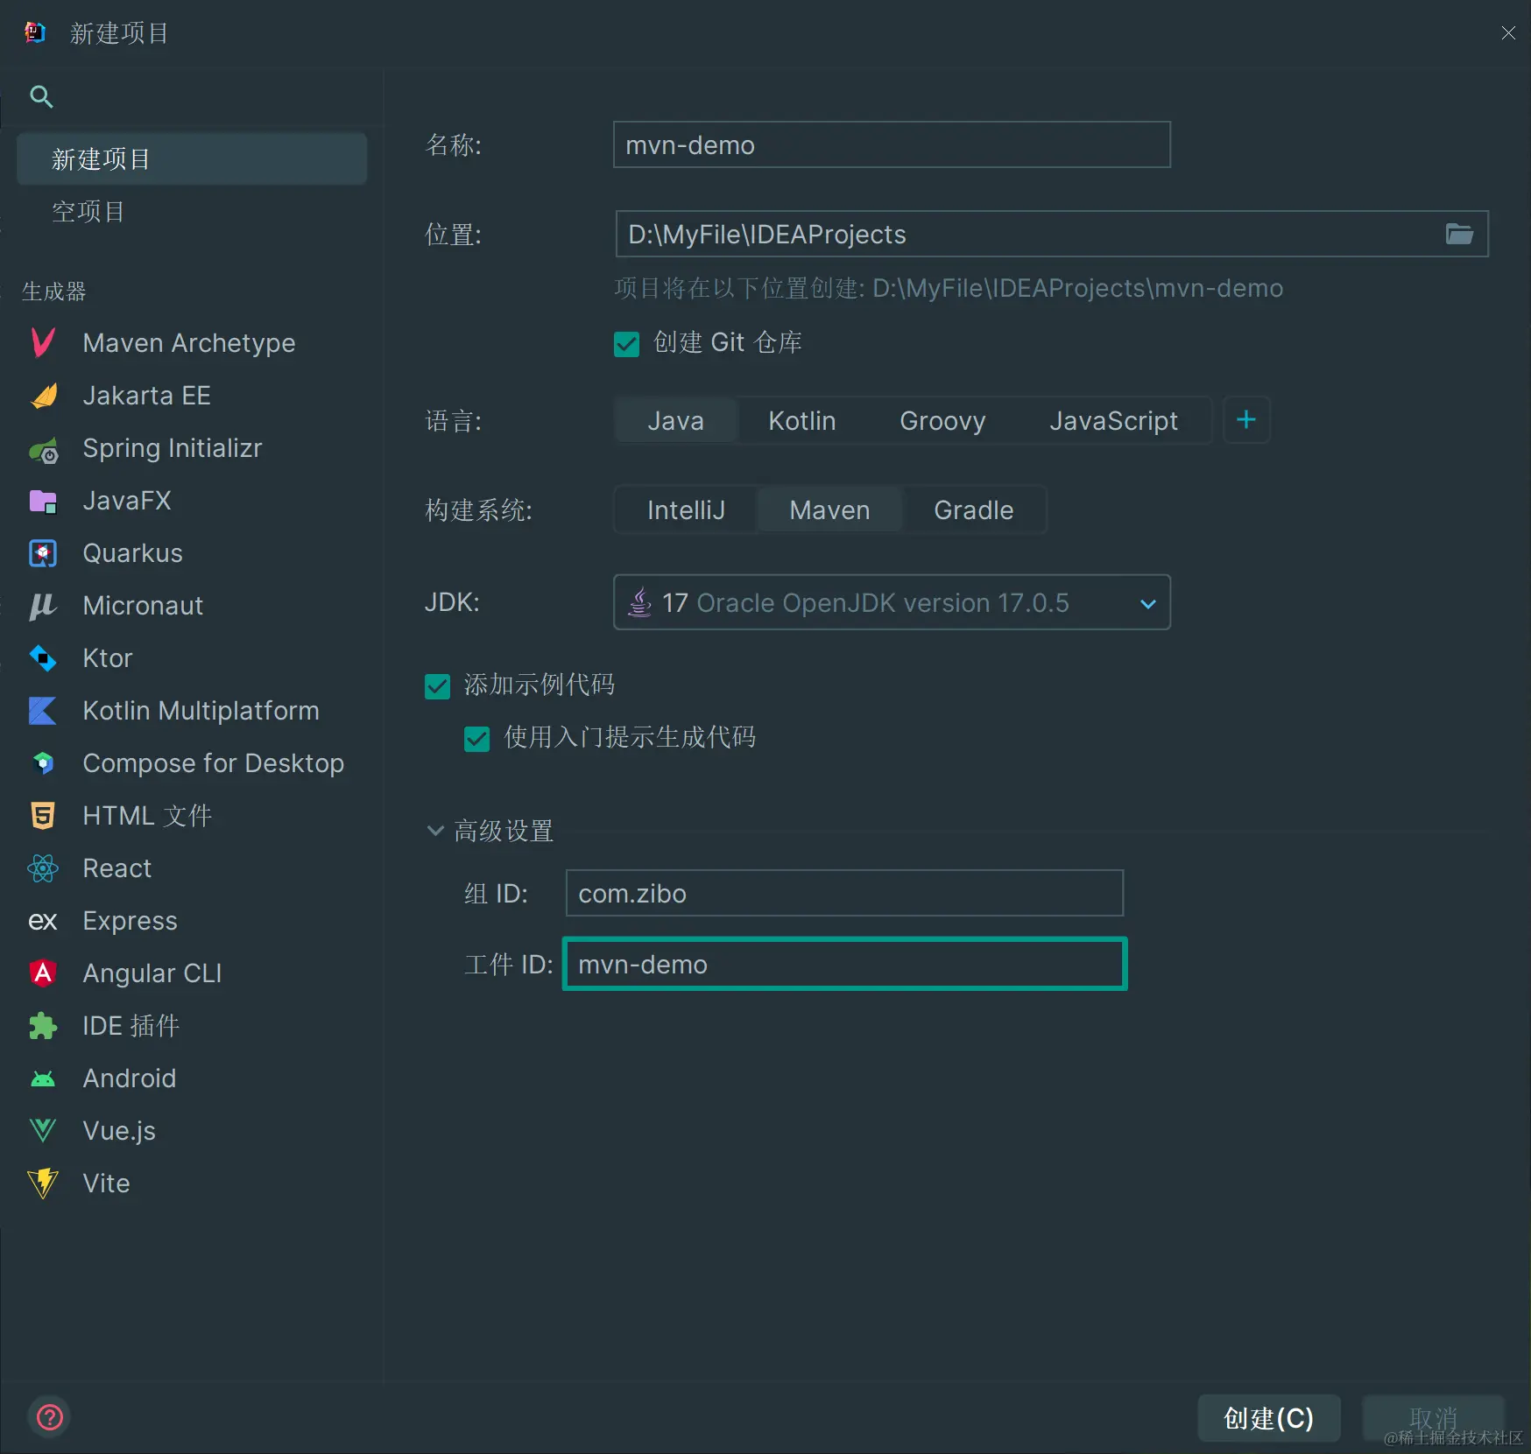This screenshot has height=1454, width=1531.
Task: Click the 名称 field with mvn-demo
Action: coord(892,144)
